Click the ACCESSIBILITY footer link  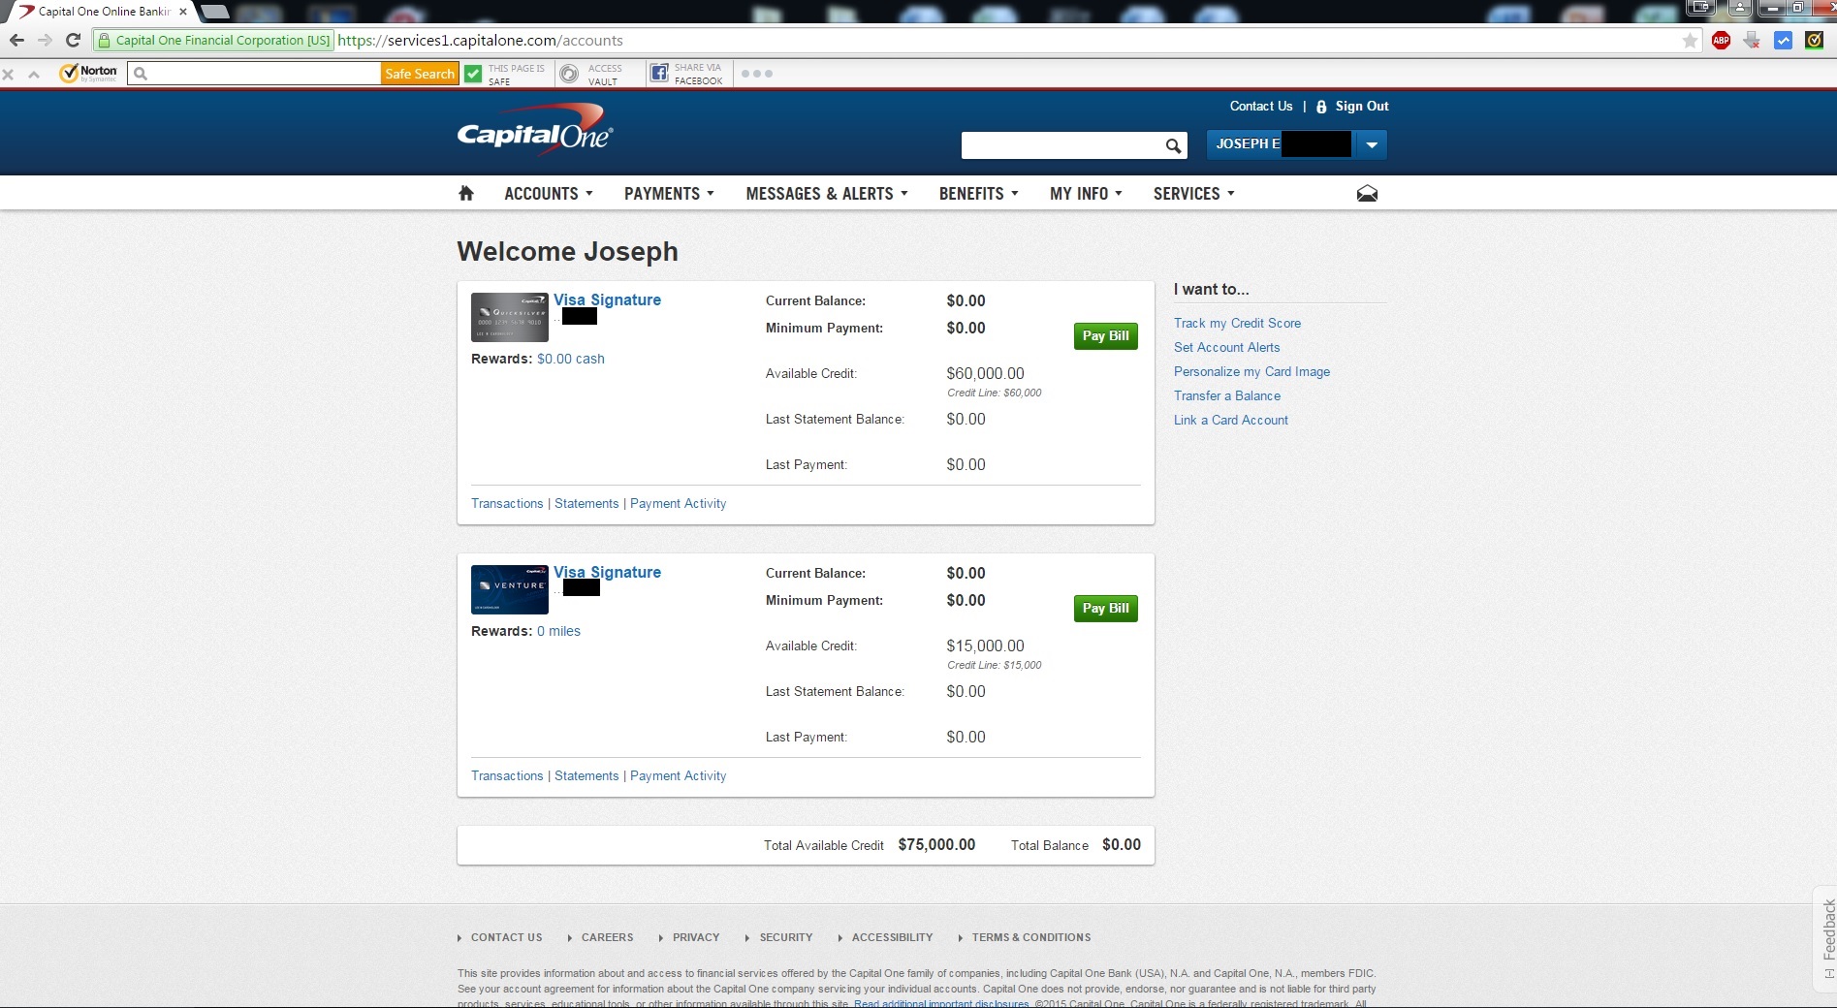click(x=892, y=938)
